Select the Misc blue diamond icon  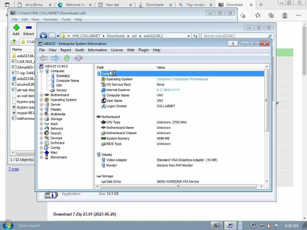click(x=46, y=152)
